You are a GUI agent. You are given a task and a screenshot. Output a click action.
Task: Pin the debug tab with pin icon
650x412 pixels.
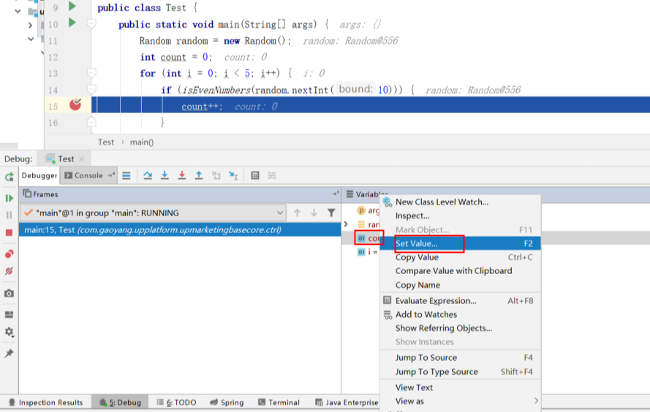pyautogui.click(x=9, y=354)
